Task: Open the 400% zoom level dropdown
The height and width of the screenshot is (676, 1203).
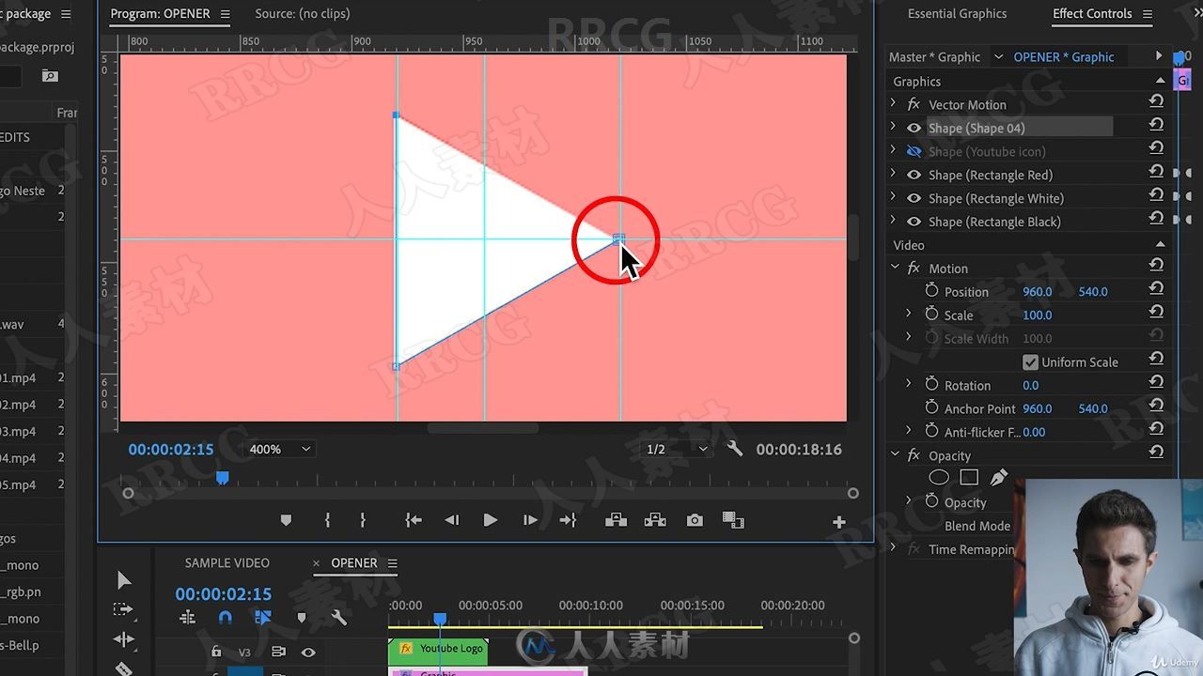Action: (x=278, y=449)
